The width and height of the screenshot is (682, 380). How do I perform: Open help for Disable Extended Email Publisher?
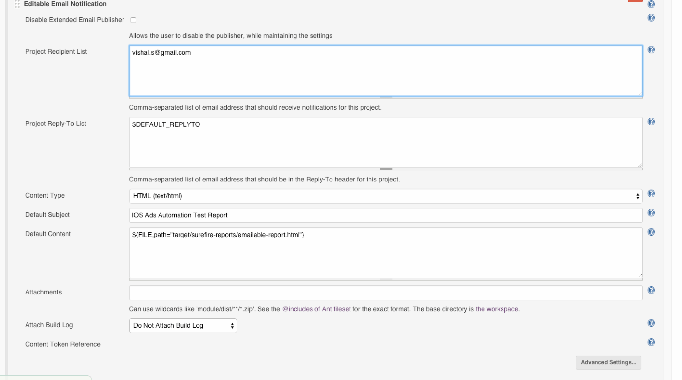(x=652, y=18)
